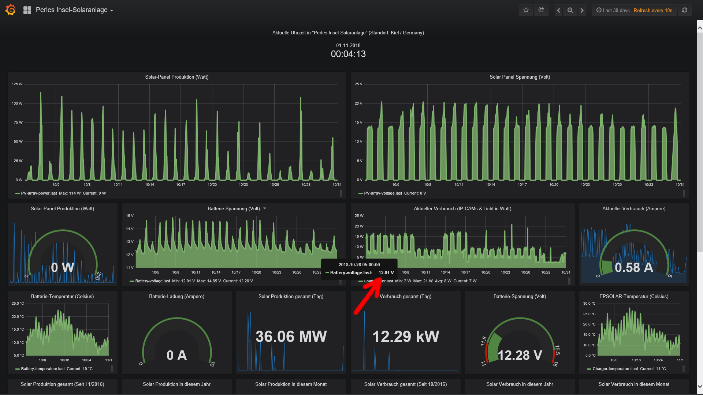The image size is (703, 395).
Task: Zoom out the time range
Action: coord(570,10)
